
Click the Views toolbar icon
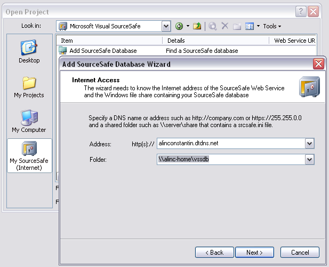click(250, 26)
